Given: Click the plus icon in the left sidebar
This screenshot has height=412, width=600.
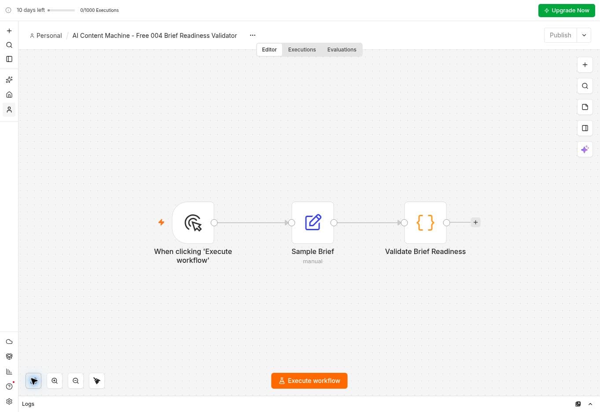Looking at the screenshot, I should [x=9, y=31].
